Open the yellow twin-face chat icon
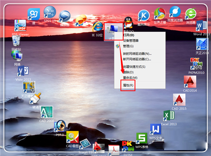This screenshot has width=211, height=156. (x=81, y=20)
